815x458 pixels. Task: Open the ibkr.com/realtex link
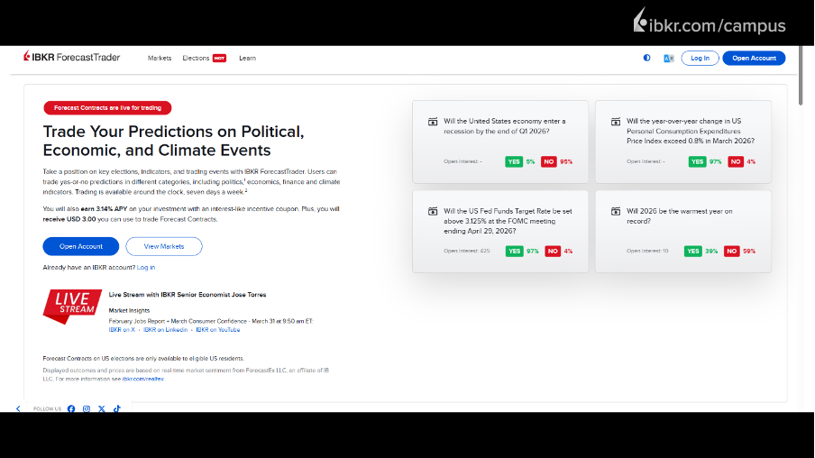pos(143,379)
